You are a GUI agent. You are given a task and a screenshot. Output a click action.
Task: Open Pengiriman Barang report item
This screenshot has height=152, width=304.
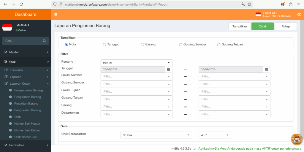coord(28,97)
